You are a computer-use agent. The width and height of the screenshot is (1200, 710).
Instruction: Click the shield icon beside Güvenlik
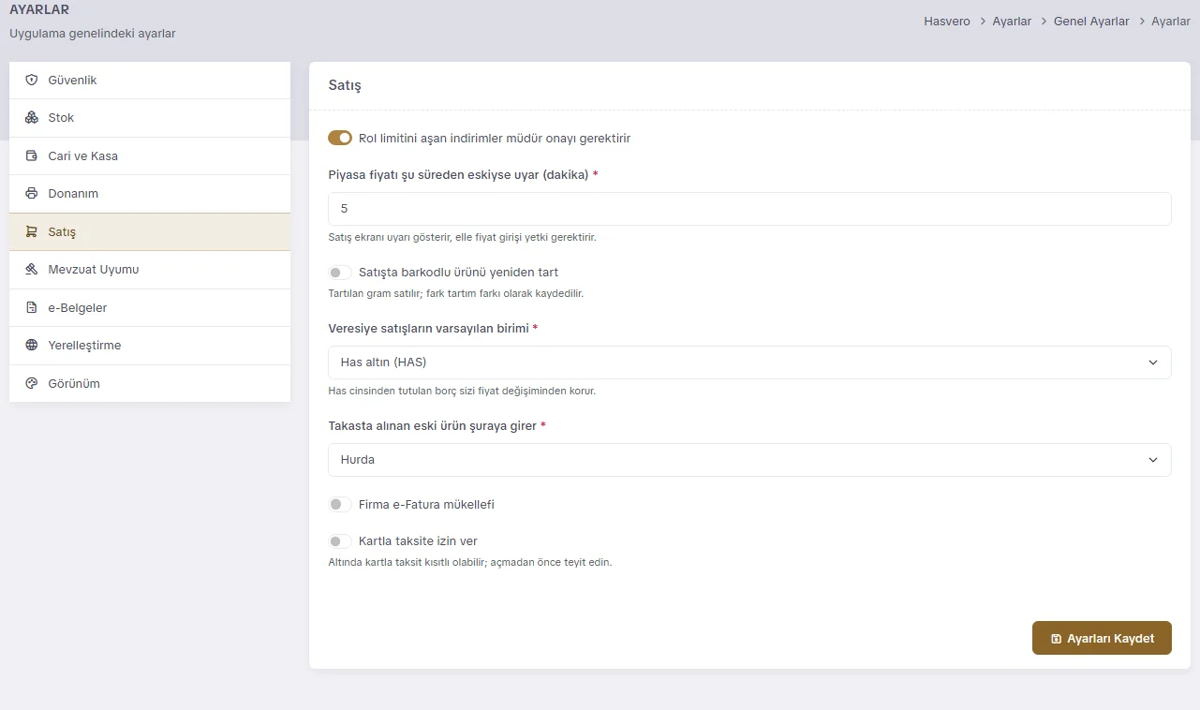tap(31, 81)
